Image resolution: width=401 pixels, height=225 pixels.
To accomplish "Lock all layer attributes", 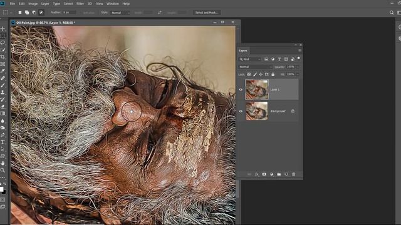I will click(x=273, y=74).
